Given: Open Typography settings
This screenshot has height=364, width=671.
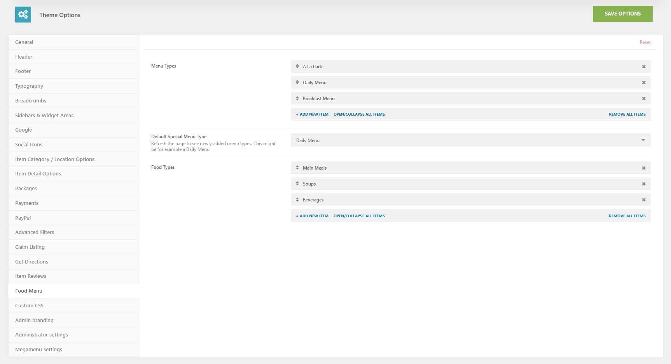Looking at the screenshot, I should (73, 86).
